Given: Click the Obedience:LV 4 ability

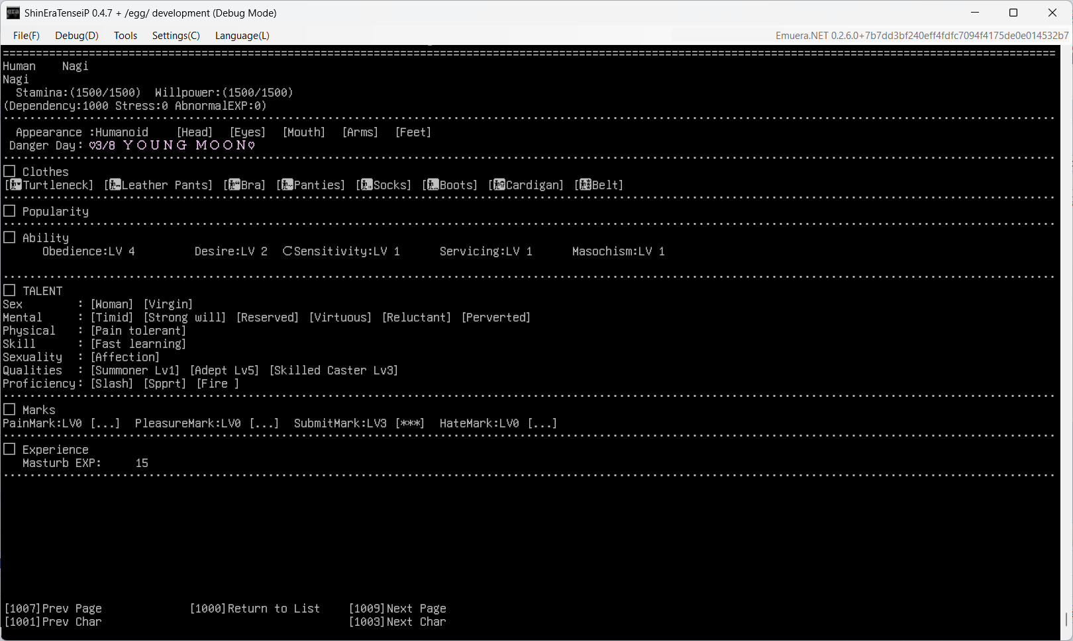Looking at the screenshot, I should pos(89,251).
